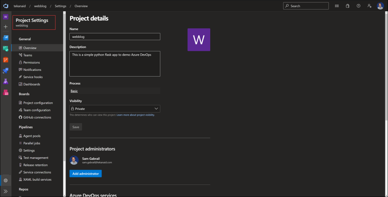Click into the project Name field
This screenshot has height=197, width=388.
[x=115, y=37]
